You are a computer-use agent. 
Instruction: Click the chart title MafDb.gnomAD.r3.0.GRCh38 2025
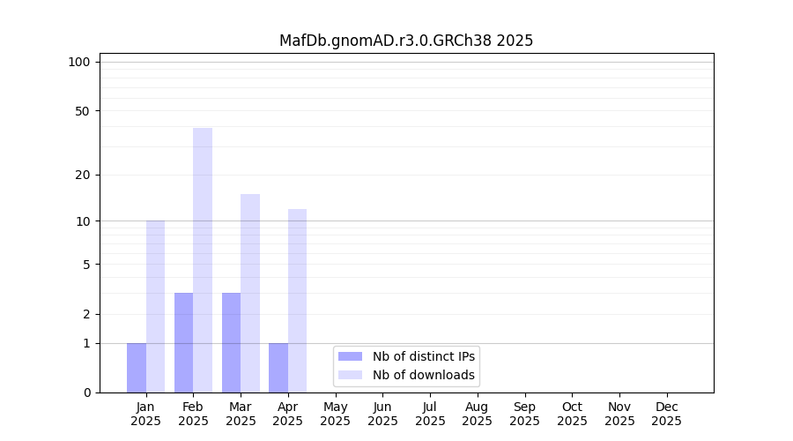click(406, 41)
